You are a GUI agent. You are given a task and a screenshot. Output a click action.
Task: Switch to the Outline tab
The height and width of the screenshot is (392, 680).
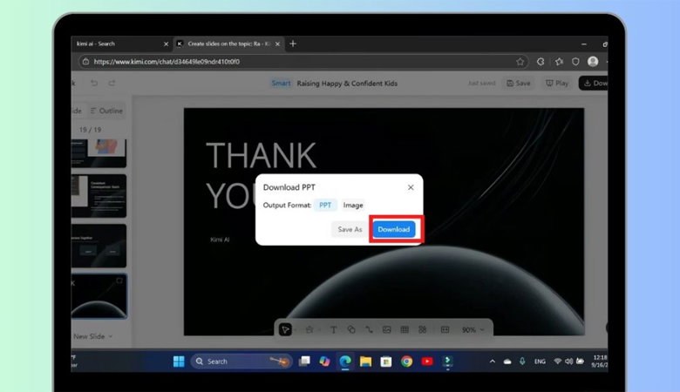click(x=106, y=111)
